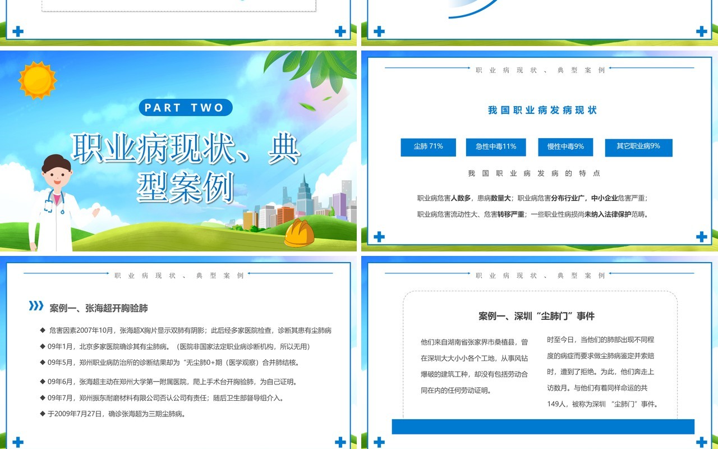Select the bullet starting 09年7月，郑州振东耐磨材料
The width and height of the screenshot is (718, 449).
(162, 398)
